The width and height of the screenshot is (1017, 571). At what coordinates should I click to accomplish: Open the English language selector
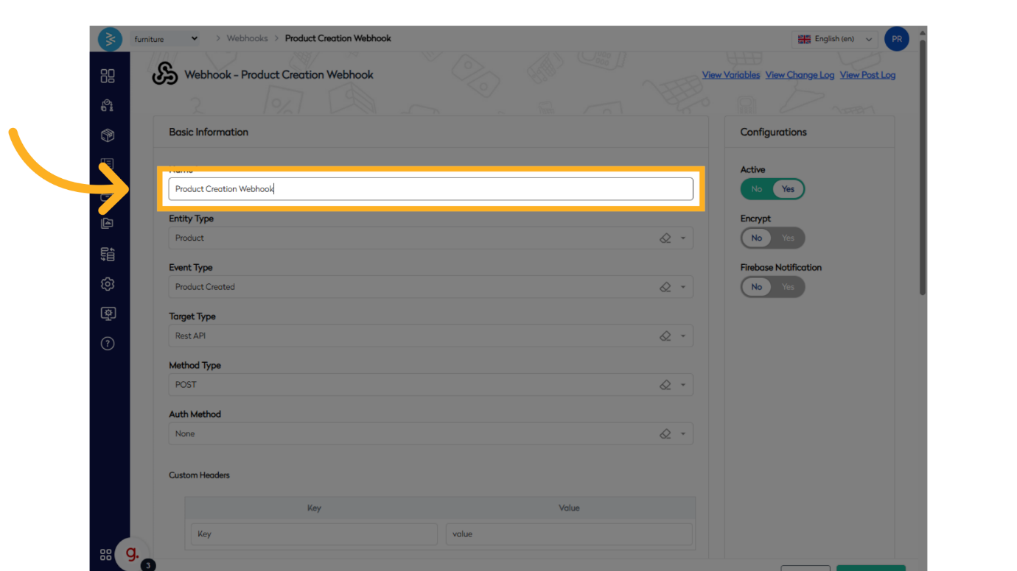click(x=834, y=39)
